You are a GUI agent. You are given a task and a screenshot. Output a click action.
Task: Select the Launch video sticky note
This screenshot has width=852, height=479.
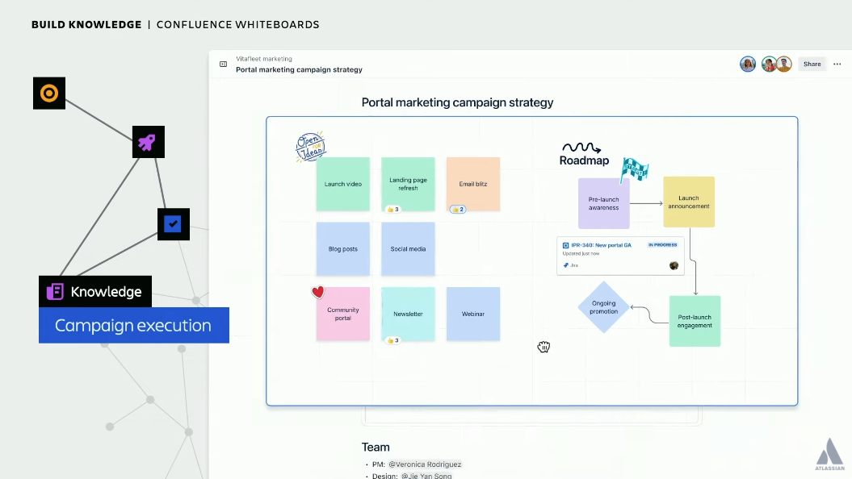[x=343, y=184]
